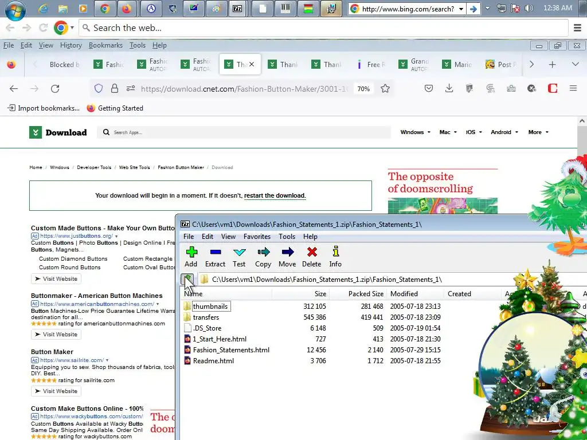Expand the Android dropdown on CNET
This screenshot has width=587, height=440.
(504, 132)
